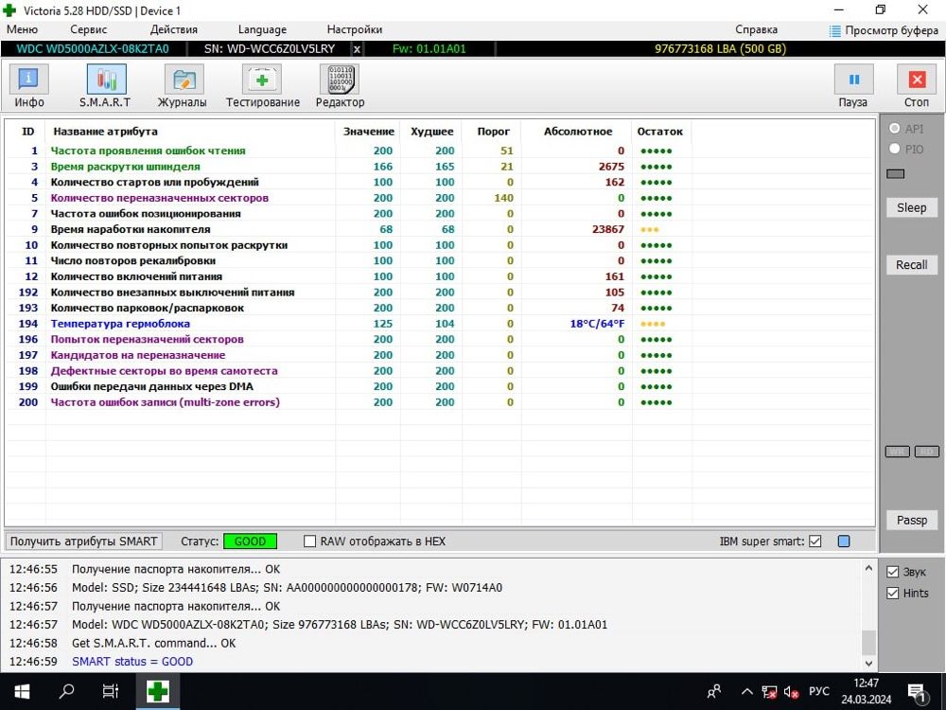Screen dimensions: 946x710
Task: Select row Время раскрутки шпинделя
Action: pos(441,167)
